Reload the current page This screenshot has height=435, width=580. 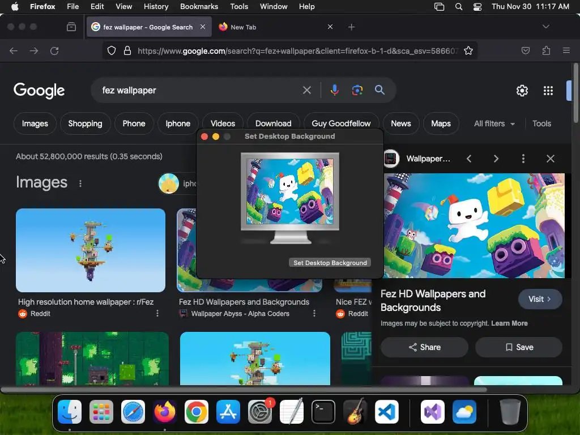click(x=54, y=50)
